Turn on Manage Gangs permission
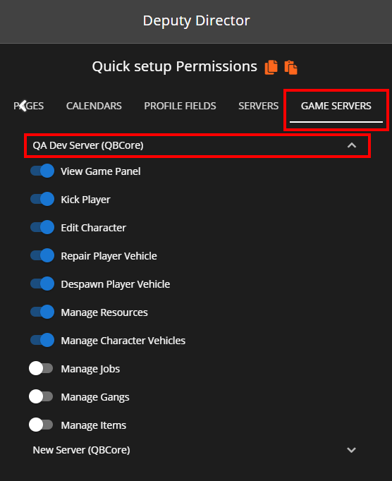The image size is (392, 481). tap(41, 396)
